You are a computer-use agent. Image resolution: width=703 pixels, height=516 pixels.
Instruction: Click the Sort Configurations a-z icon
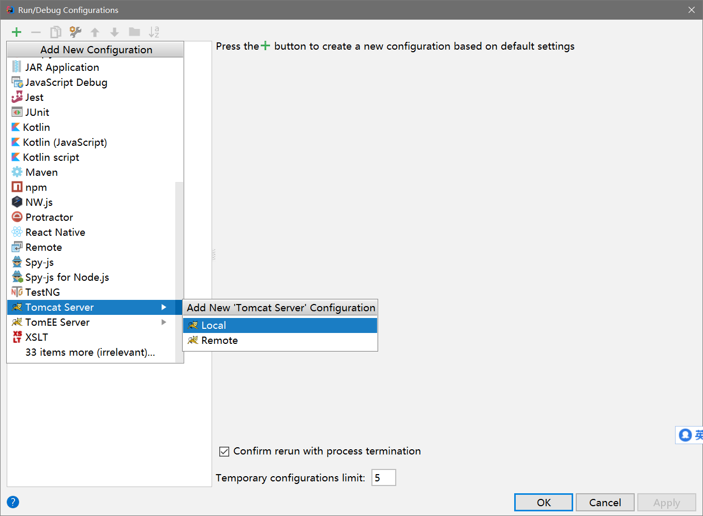pos(154,32)
